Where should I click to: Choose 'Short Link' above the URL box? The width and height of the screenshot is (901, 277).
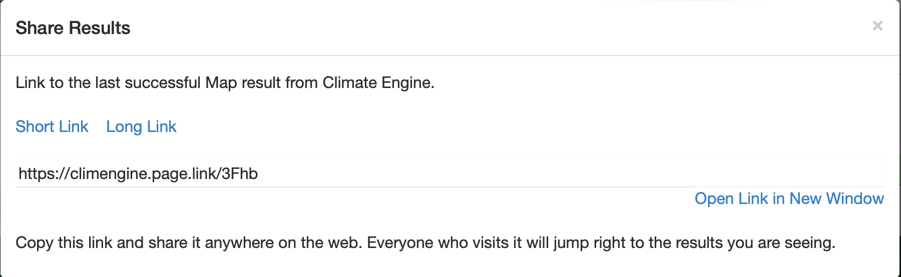[x=52, y=126]
